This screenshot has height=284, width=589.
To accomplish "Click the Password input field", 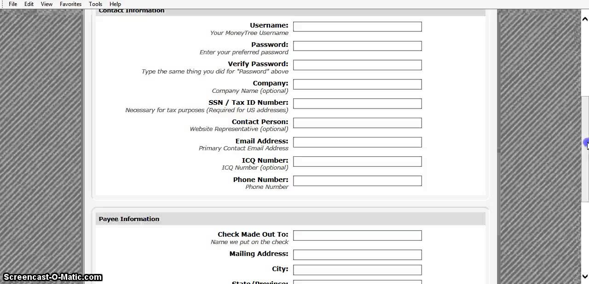I will pyautogui.click(x=358, y=46).
